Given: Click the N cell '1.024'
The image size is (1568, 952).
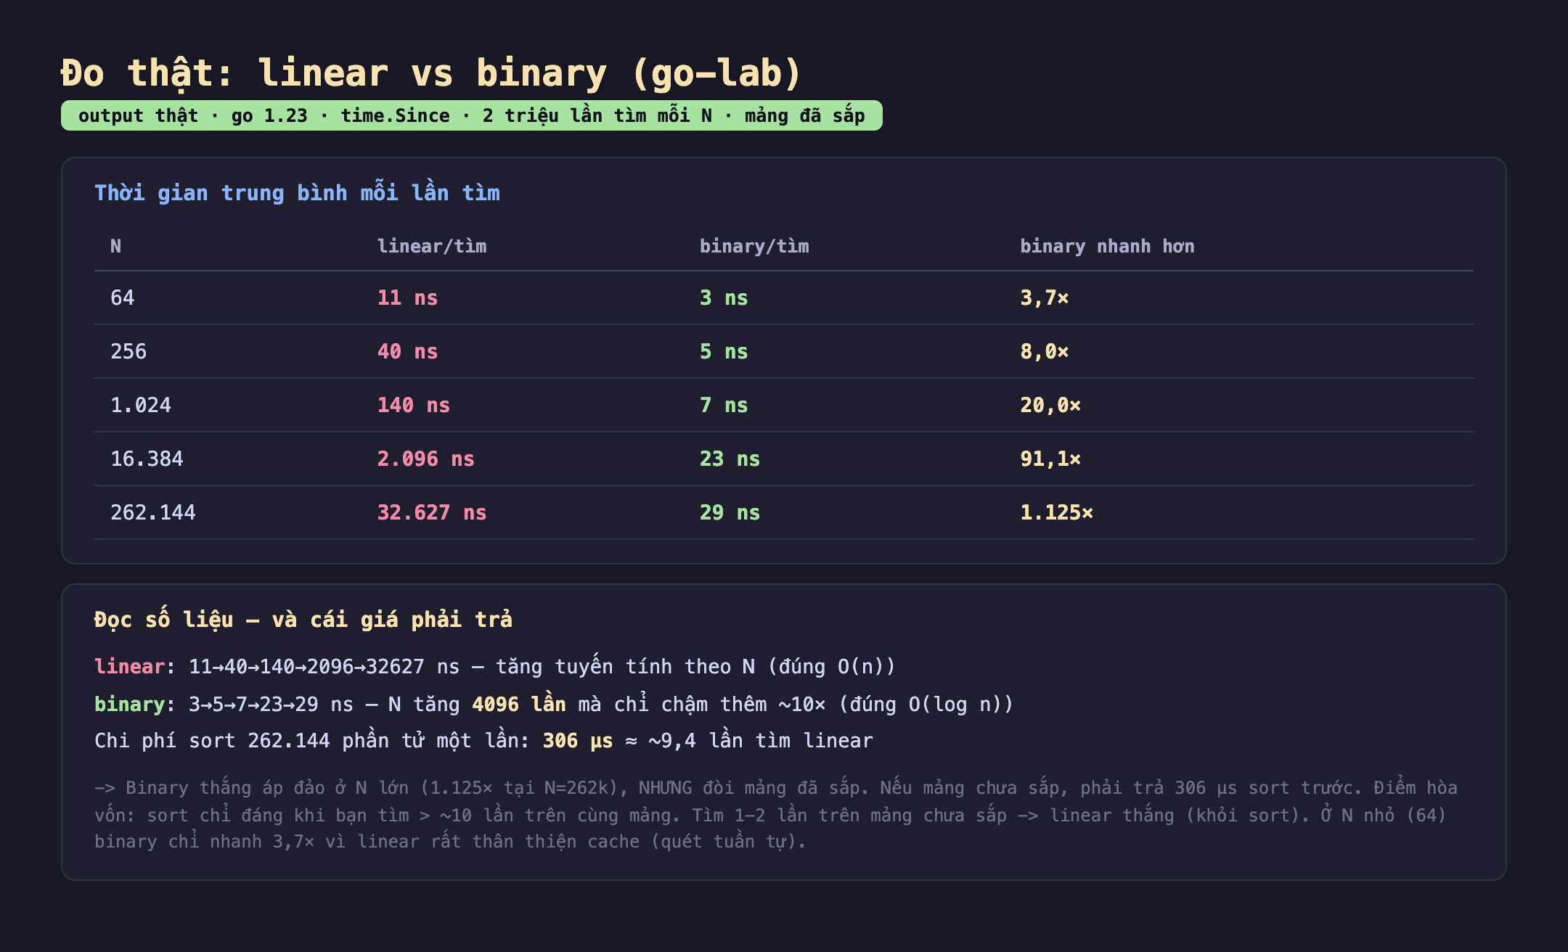Looking at the screenshot, I should (x=141, y=405).
